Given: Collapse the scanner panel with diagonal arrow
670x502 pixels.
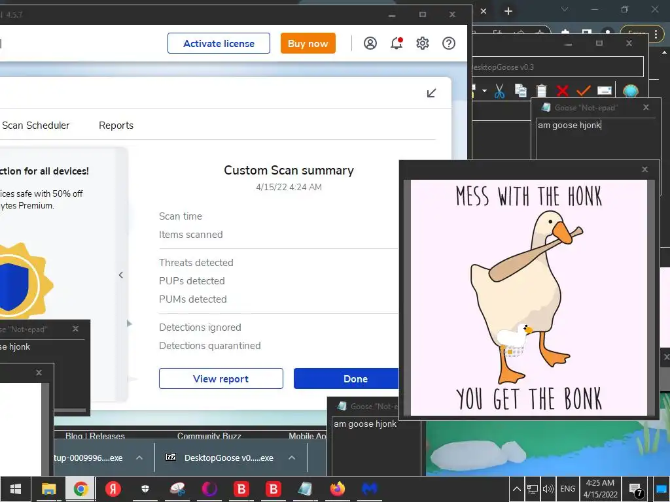Looking at the screenshot, I should pos(432,93).
